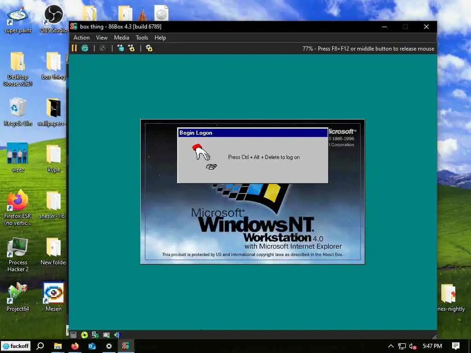Select the super paint desktop shortcut
Viewport: 471px width, 353px height.
[18, 20]
